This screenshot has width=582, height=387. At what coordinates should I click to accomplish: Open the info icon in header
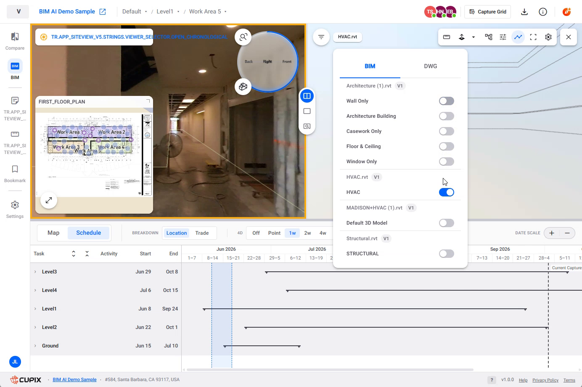pos(543,12)
